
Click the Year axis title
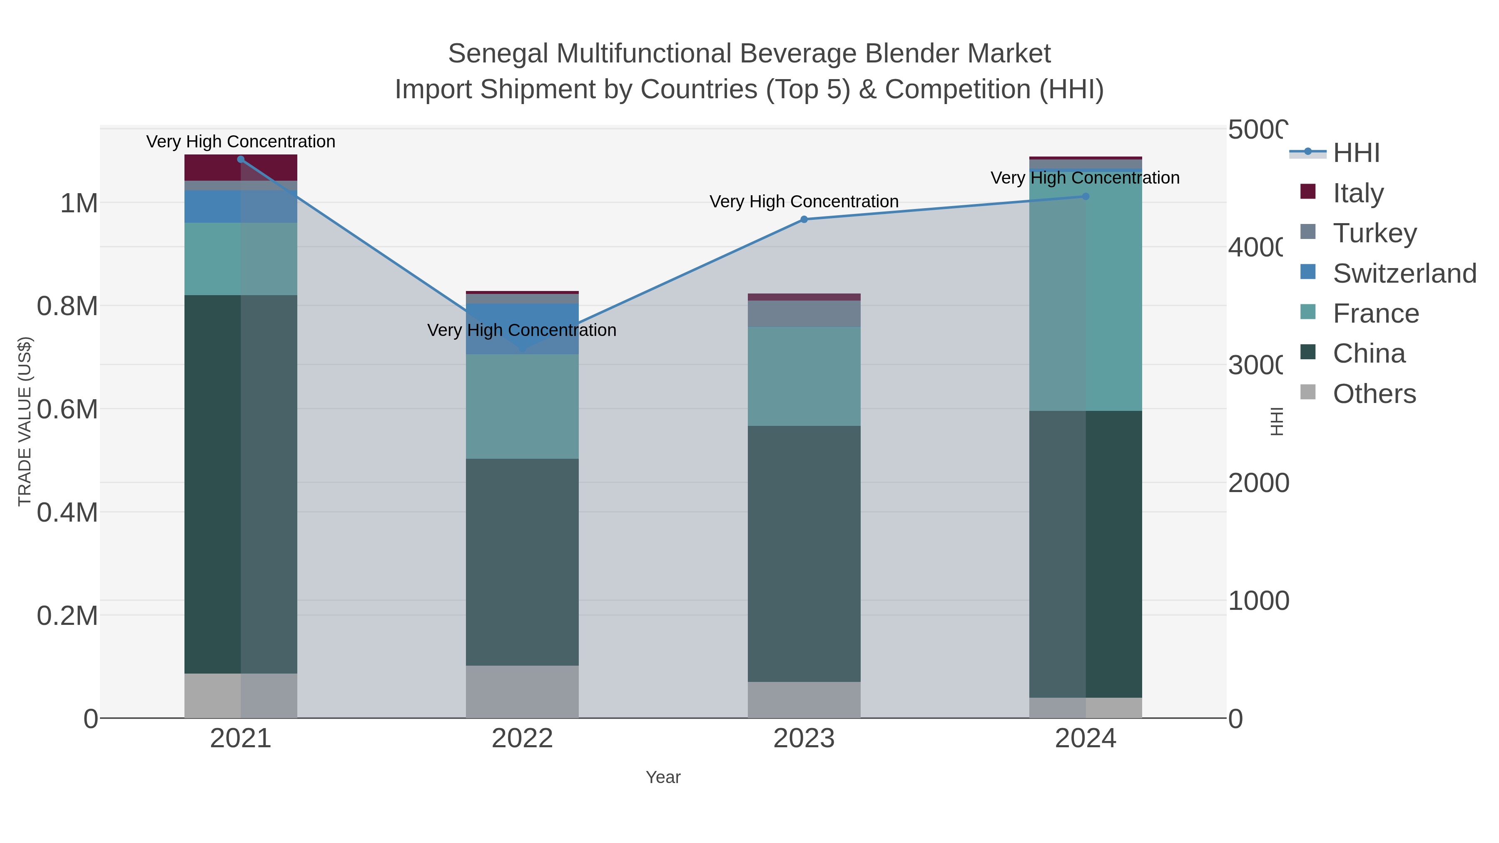(x=663, y=777)
